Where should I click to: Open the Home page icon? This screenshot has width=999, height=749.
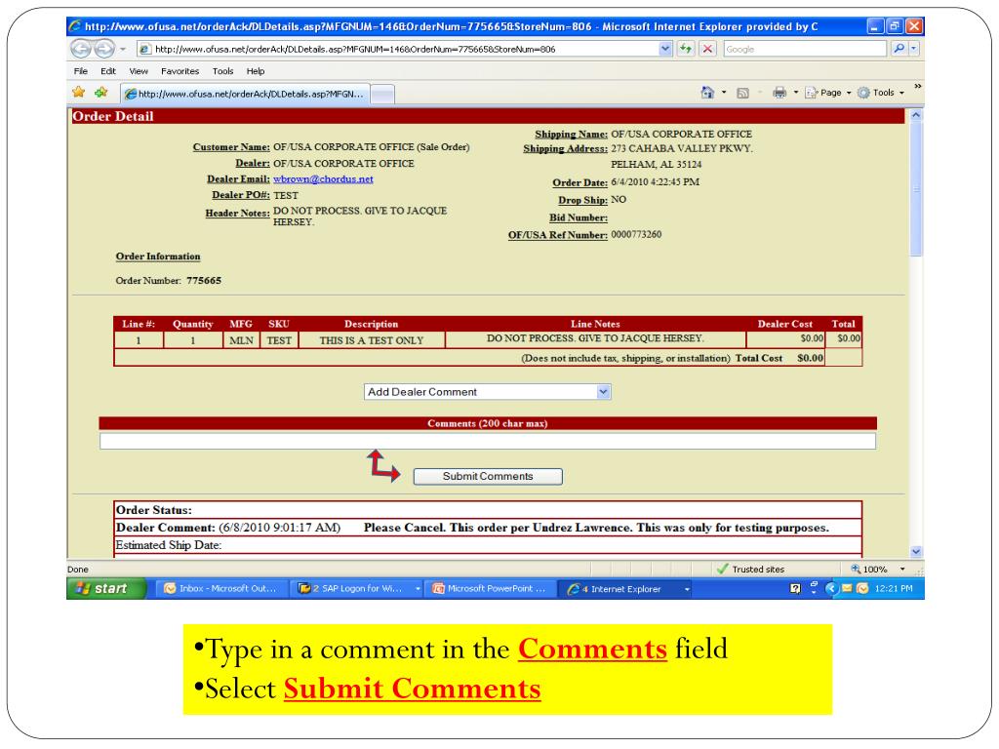(707, 93)
